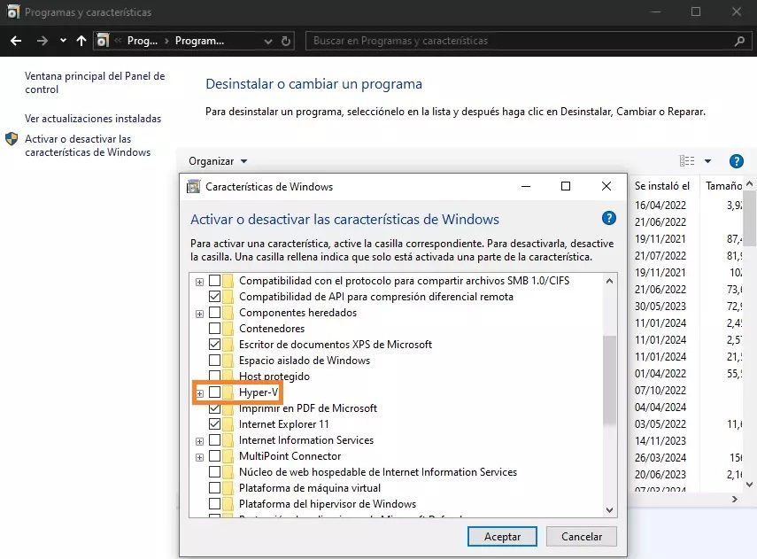This screenshot has width=757, height=559.
Task: Click the Internet Explorer 11 folder icon
Action: pos(228,423)
